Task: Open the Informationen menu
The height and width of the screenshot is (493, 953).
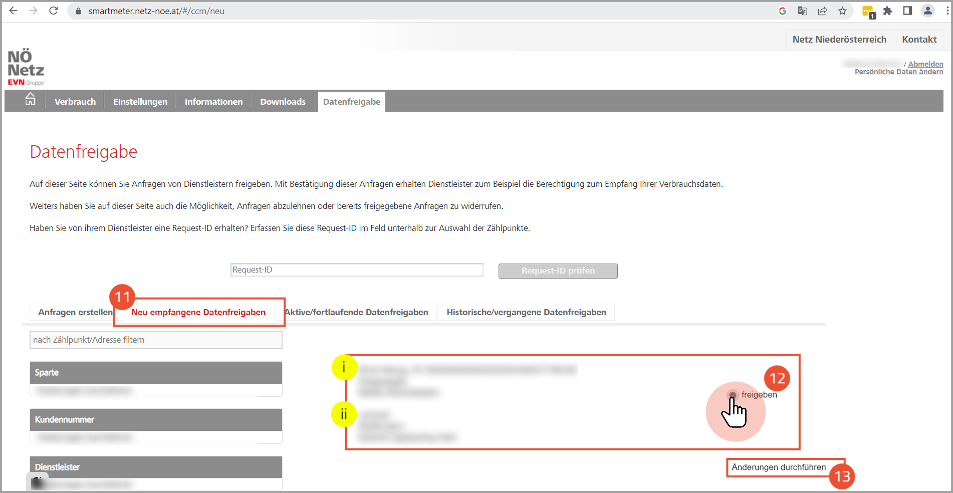Action: pyautogui.click(x=213, y=102)
